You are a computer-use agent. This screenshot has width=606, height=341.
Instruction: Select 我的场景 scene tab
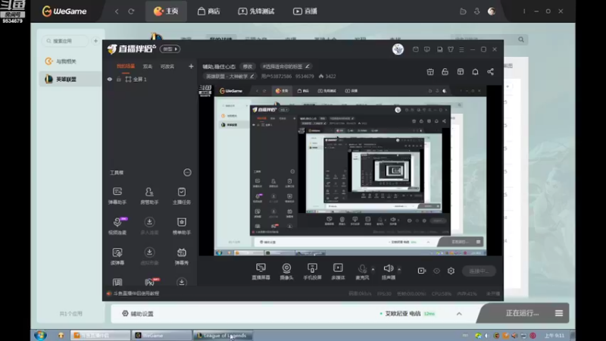tap(126, 67)
